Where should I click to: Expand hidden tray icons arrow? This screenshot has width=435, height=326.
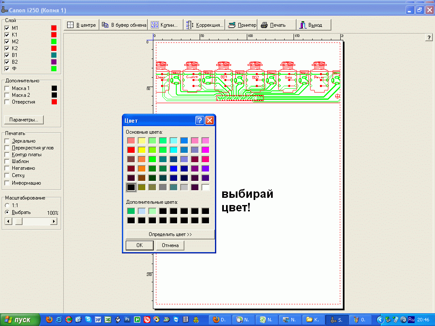point(380,320)
